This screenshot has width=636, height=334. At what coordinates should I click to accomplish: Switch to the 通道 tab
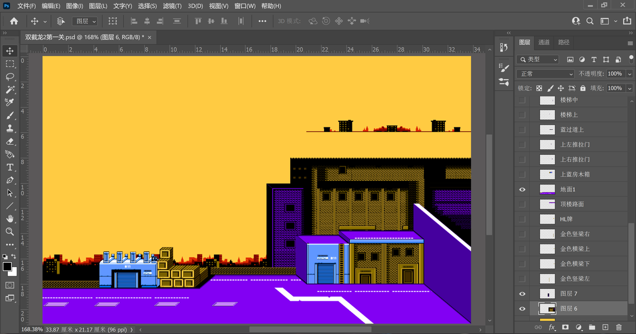(544, 42)
